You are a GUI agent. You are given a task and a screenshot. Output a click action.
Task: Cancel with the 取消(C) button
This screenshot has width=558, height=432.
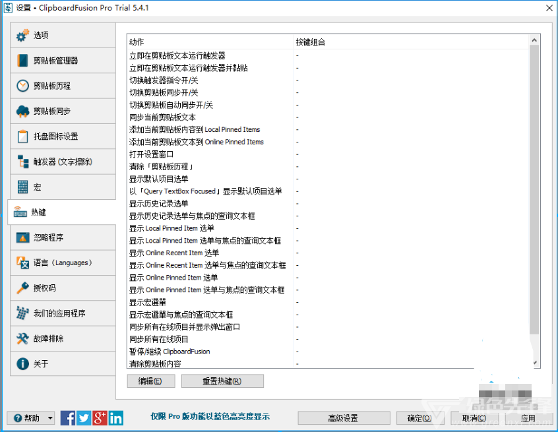475,418
